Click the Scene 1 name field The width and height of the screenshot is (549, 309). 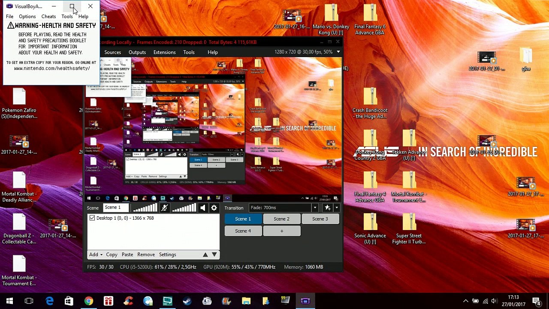click(x=116, y=208)
